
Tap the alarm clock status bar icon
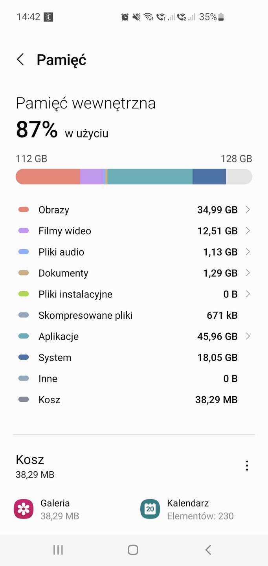coord(125,17)
